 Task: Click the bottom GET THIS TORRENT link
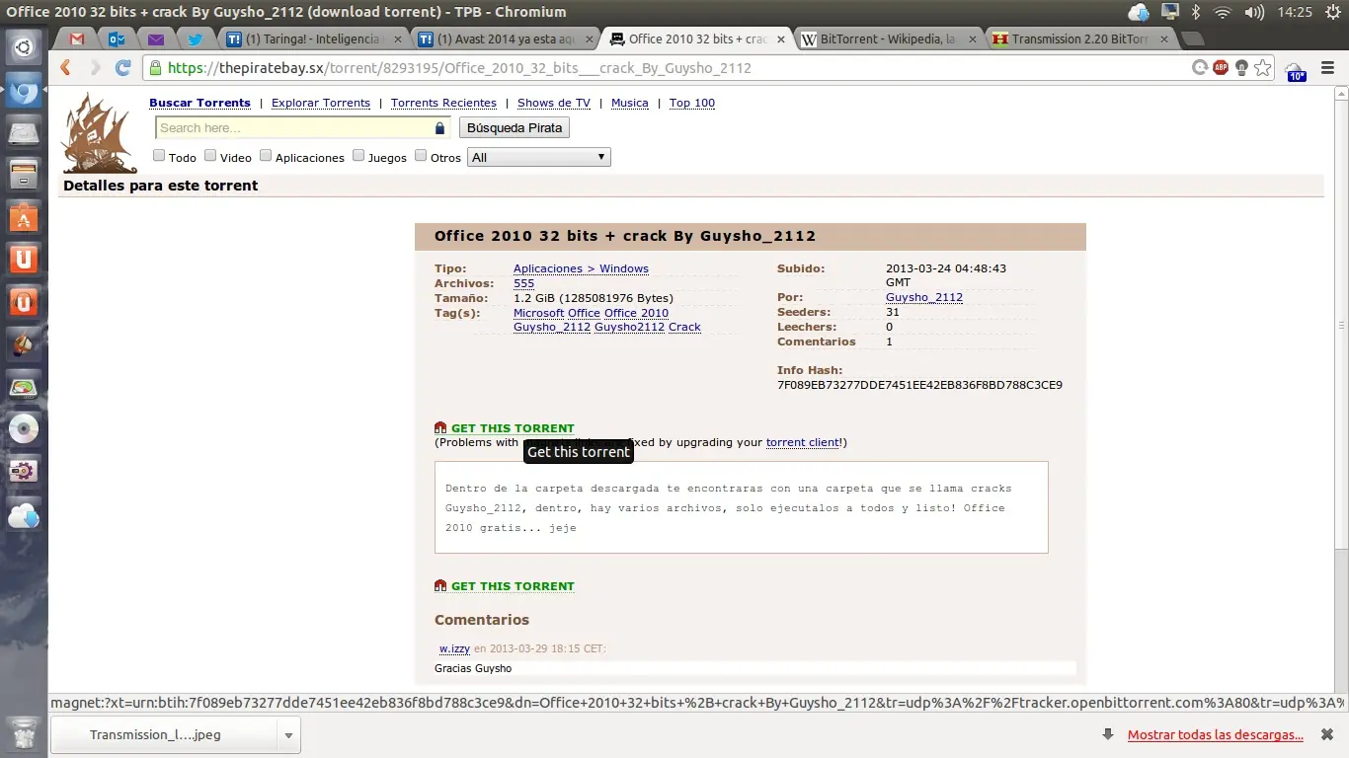[x=513, y=586]
